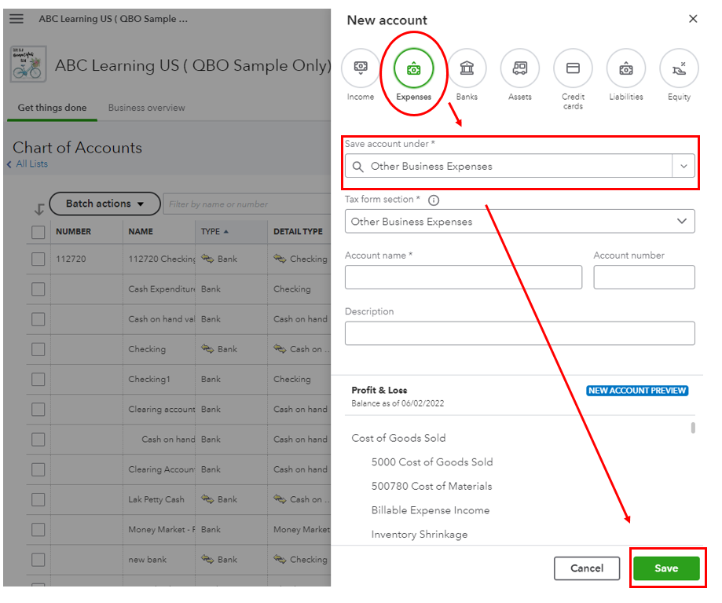Click bank feed icon in Lak Petty Cash row

point(207,499)
